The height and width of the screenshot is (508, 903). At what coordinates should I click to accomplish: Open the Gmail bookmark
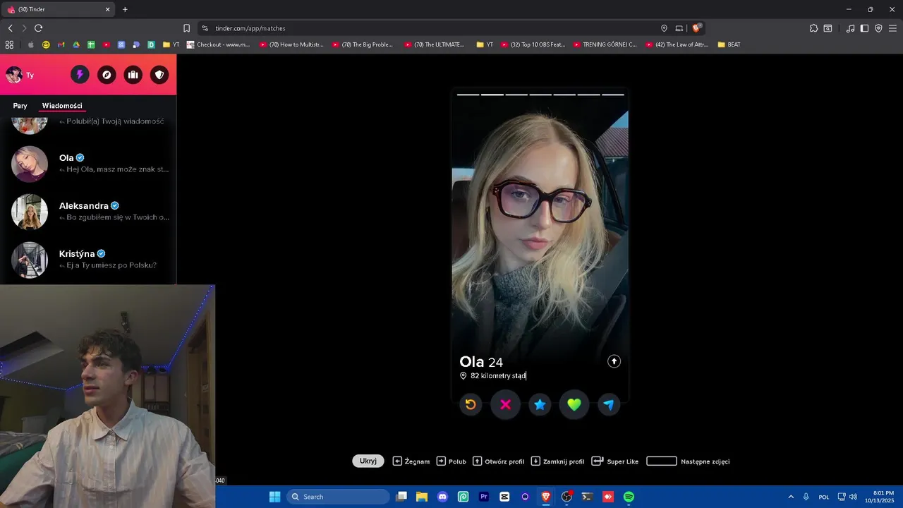(61, 44)
